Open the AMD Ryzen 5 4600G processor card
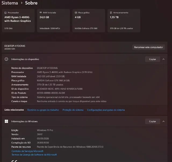This screenshot has height=162, width=172. 18,20
